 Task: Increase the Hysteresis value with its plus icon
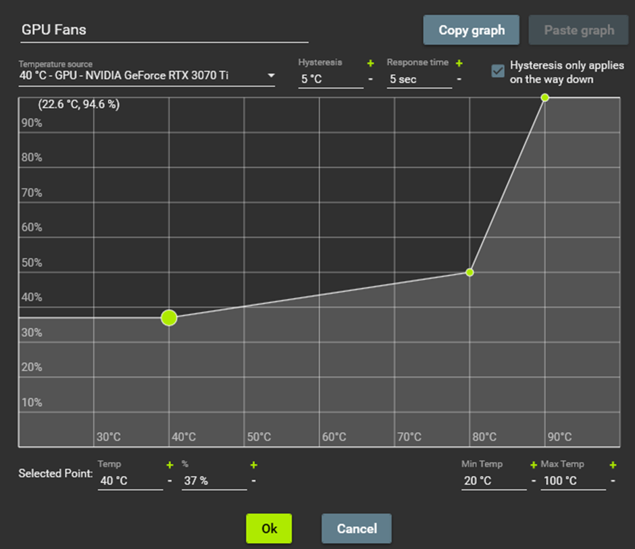[x=370, y=63]
